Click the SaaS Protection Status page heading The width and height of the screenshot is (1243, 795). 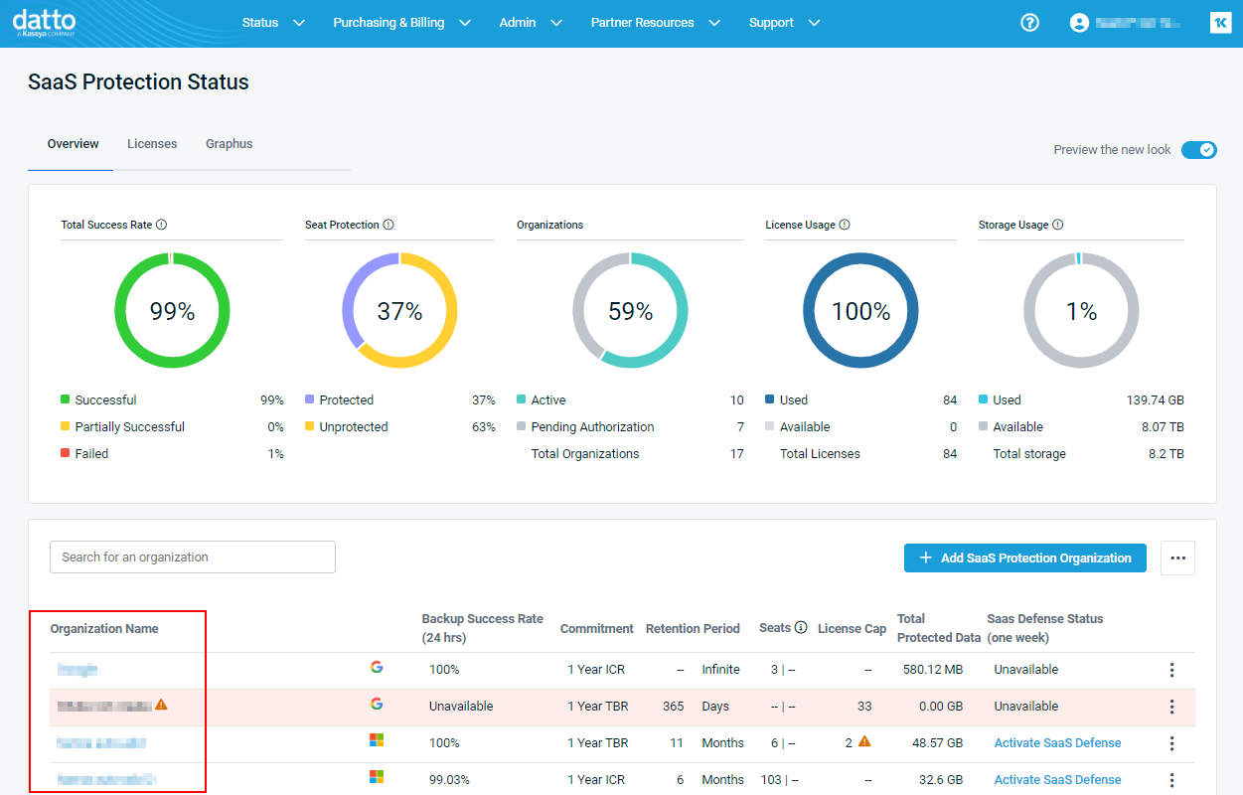138,82
